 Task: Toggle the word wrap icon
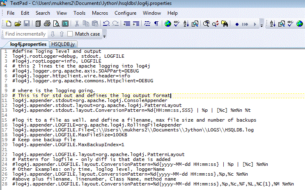pyautogui.click(x=147, y=24)
